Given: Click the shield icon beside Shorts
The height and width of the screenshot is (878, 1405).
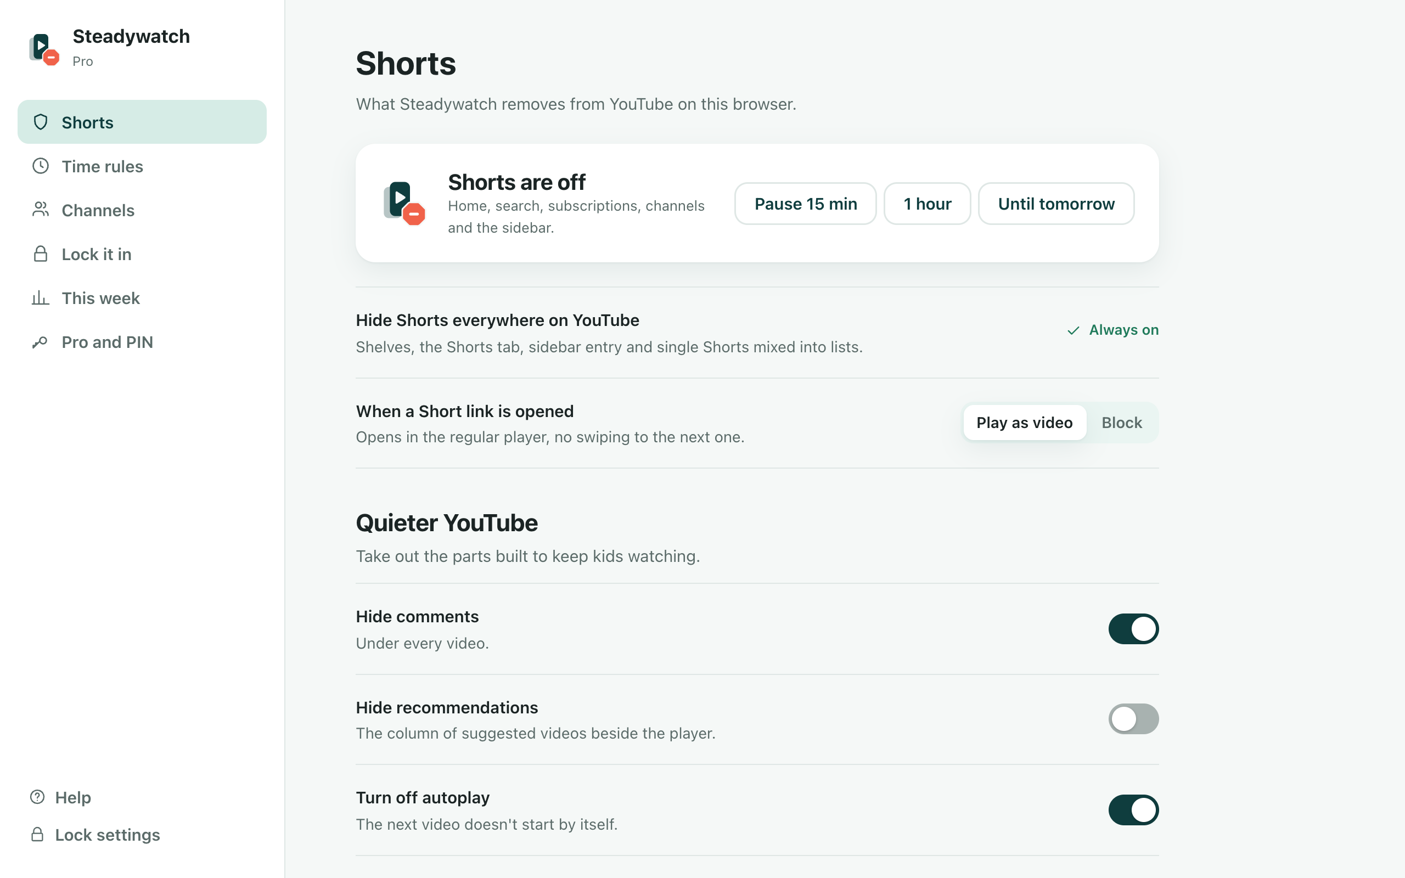Looking at the screenshot, I should tap(41, 122).
